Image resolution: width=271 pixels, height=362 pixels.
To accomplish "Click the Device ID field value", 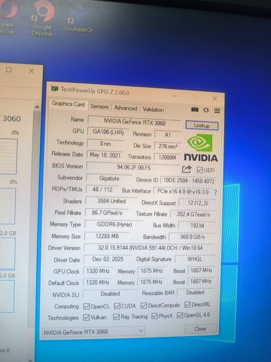I will click(189, 180).
